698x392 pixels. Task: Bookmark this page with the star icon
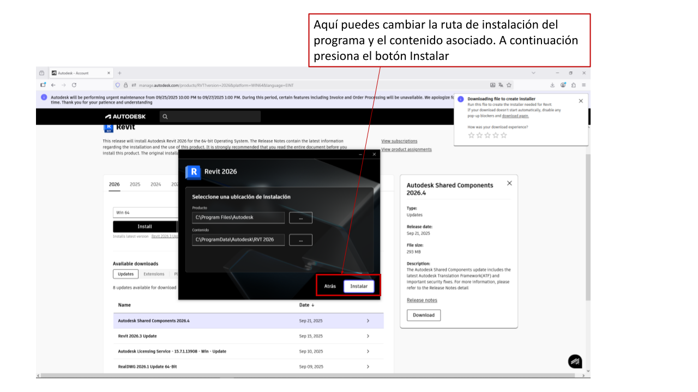(509, 85)
